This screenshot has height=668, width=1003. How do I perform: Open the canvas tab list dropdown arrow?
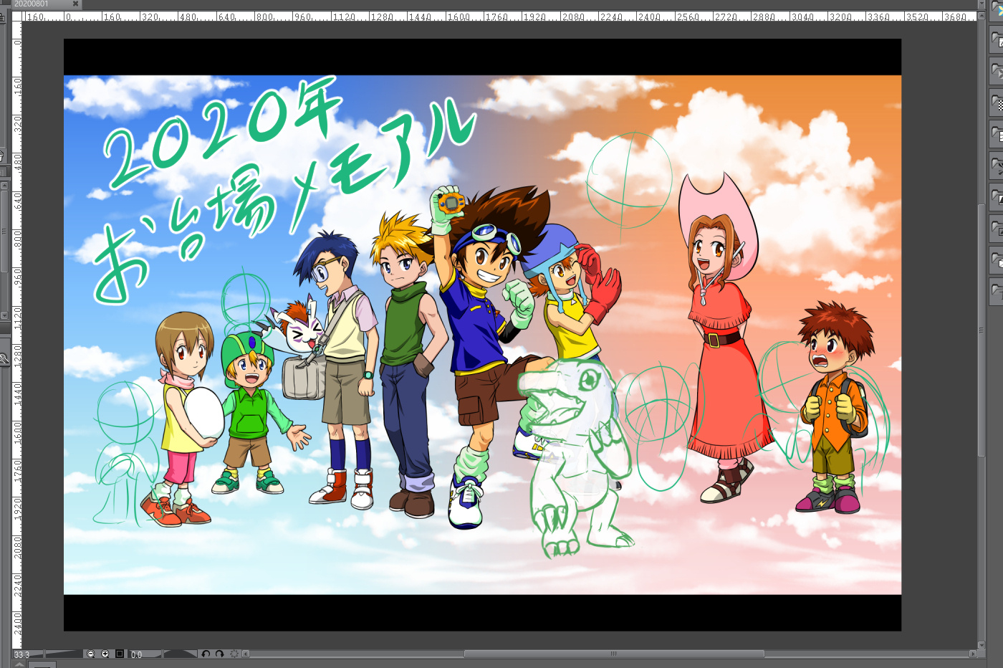(x=982, y=4)
